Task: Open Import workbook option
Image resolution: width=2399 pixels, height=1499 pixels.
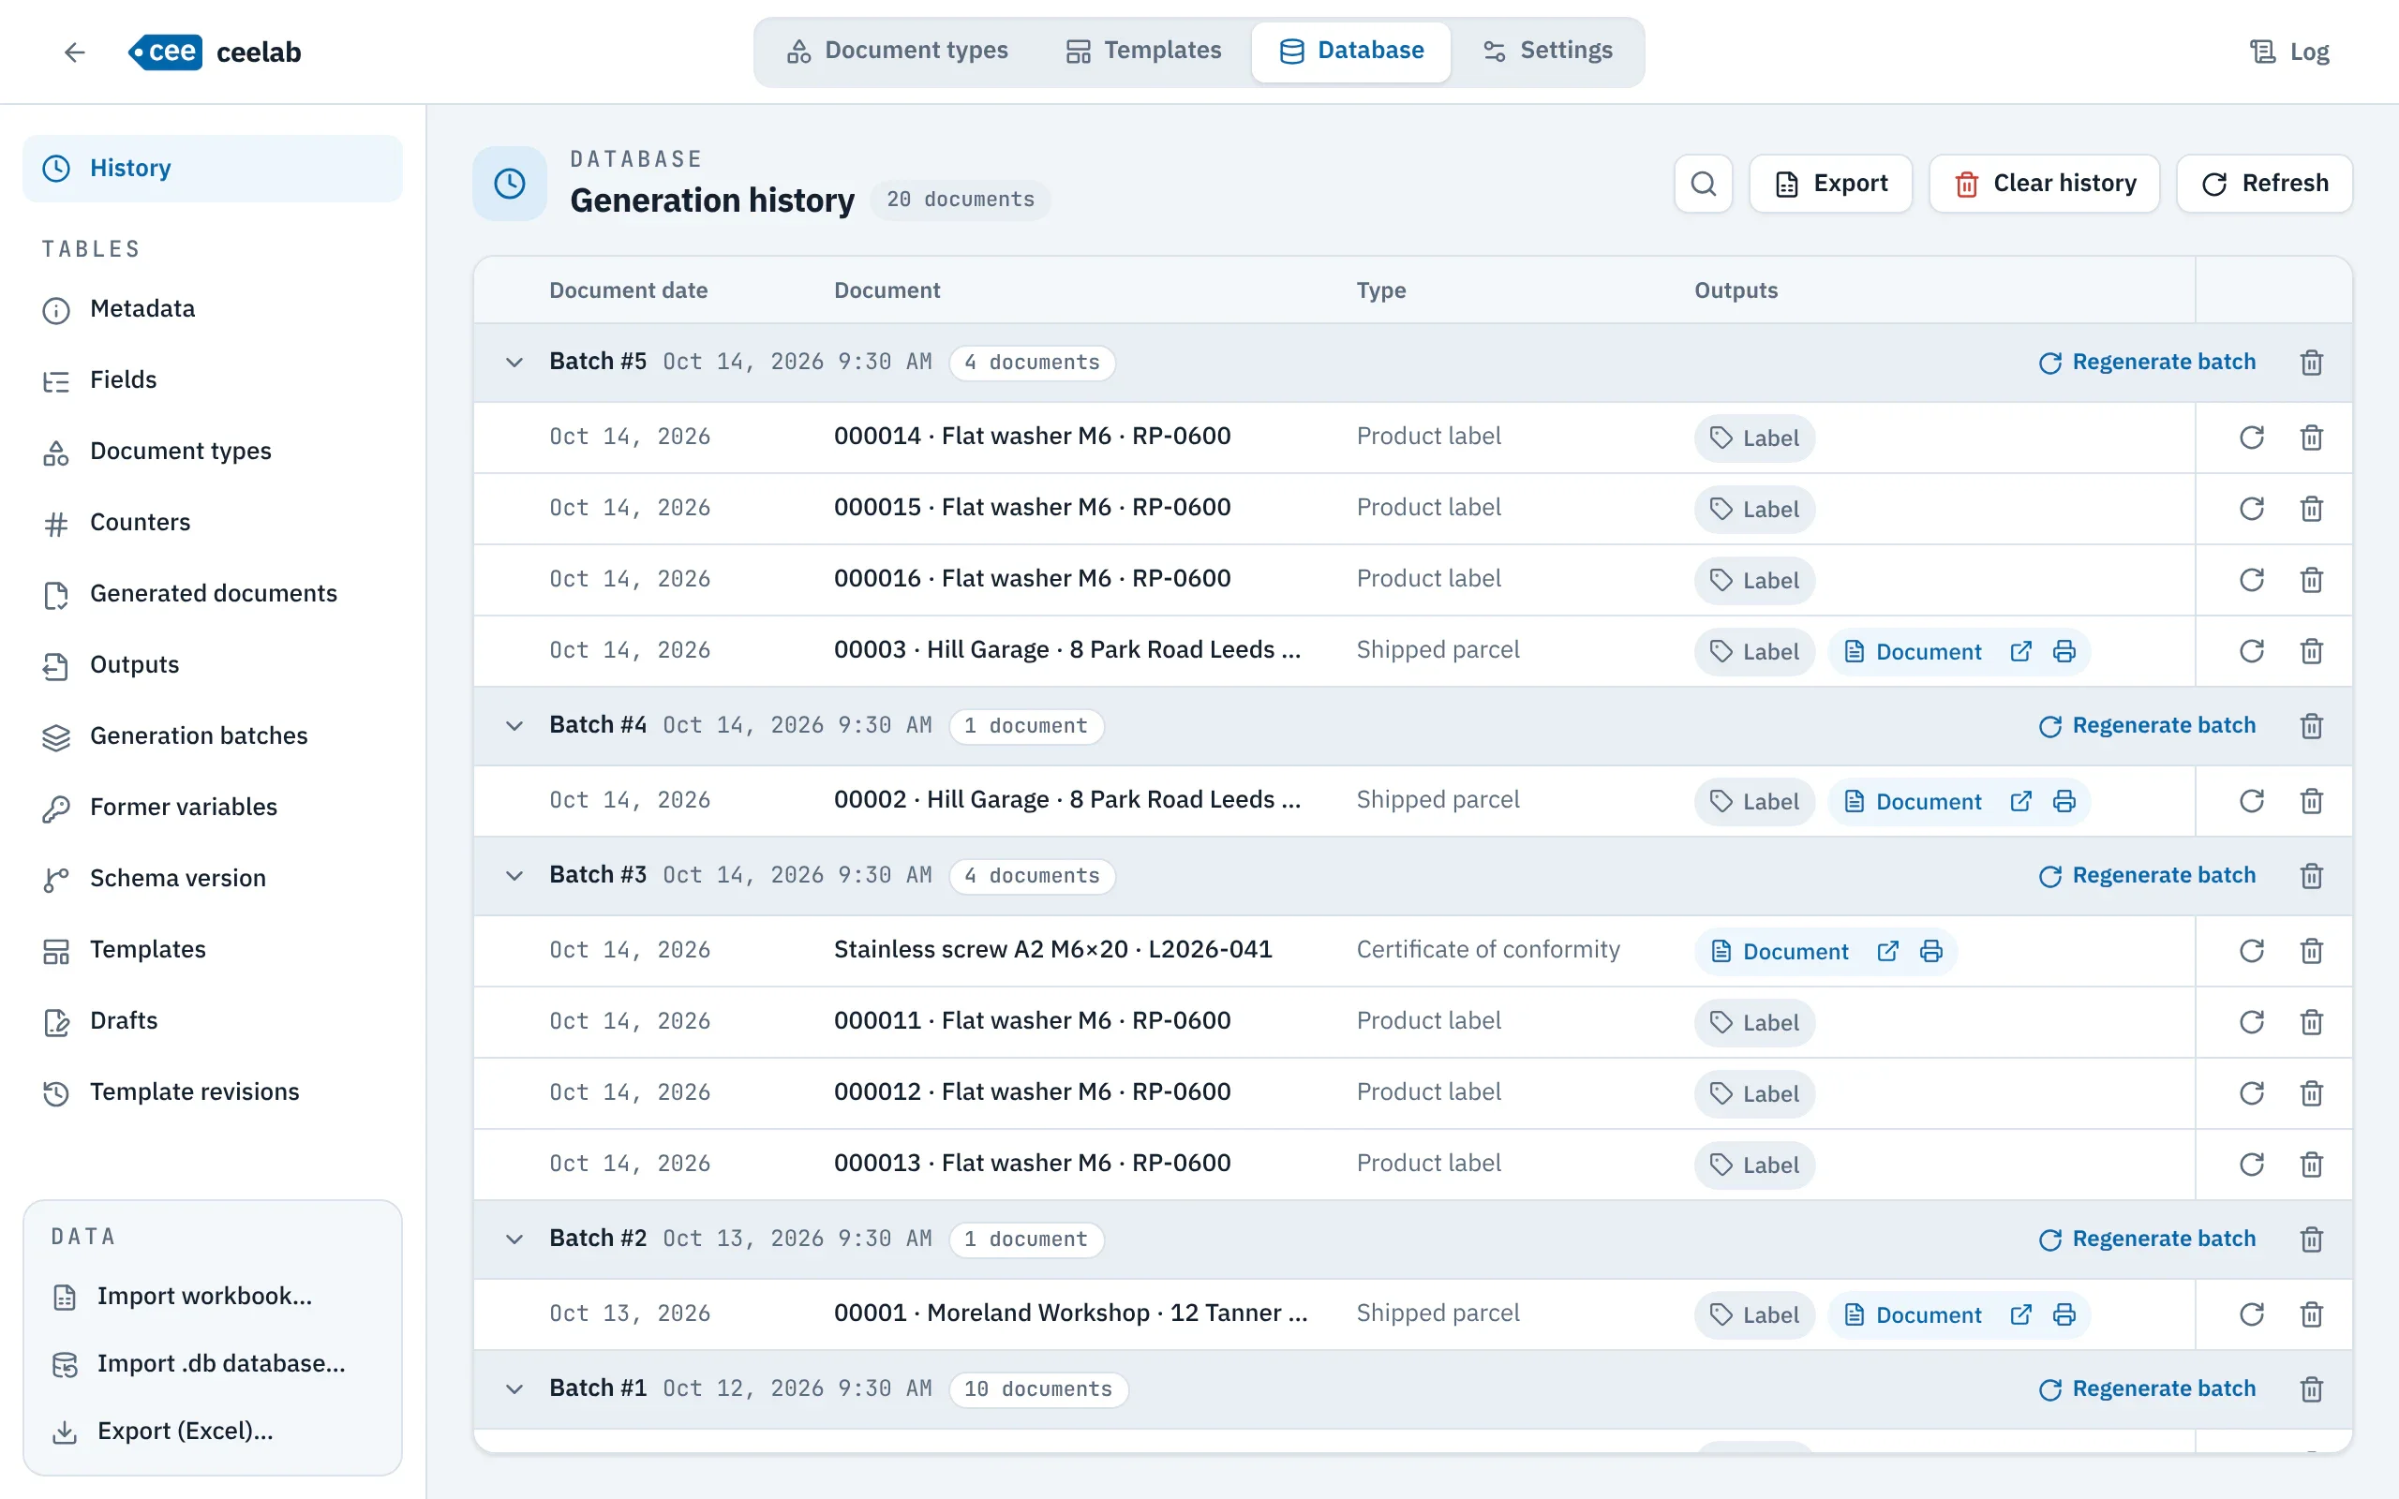Action: coord(204,1296)
